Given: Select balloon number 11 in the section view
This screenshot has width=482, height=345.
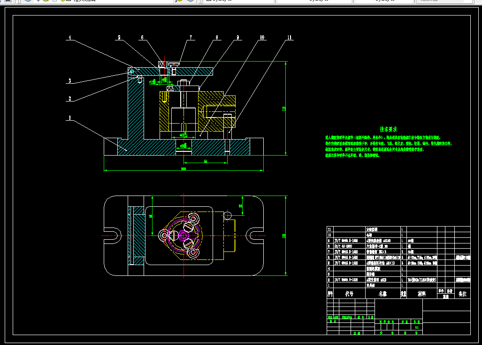Looking at the screenshot, I should point(289,37).
